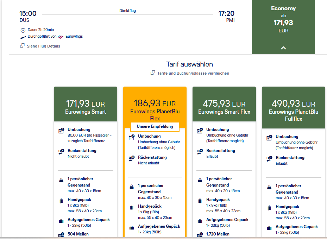Select Eurowings PlanetBlu Flex 186,93 EUR fare

point(155,107)
